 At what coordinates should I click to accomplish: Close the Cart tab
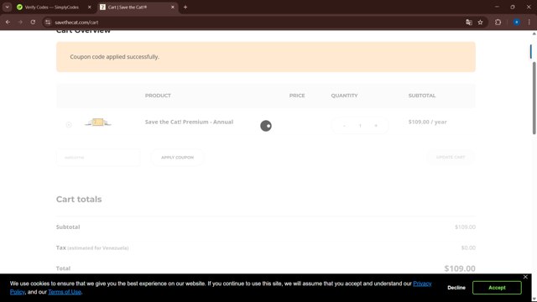pyautogui.click(x=173, y=8)
